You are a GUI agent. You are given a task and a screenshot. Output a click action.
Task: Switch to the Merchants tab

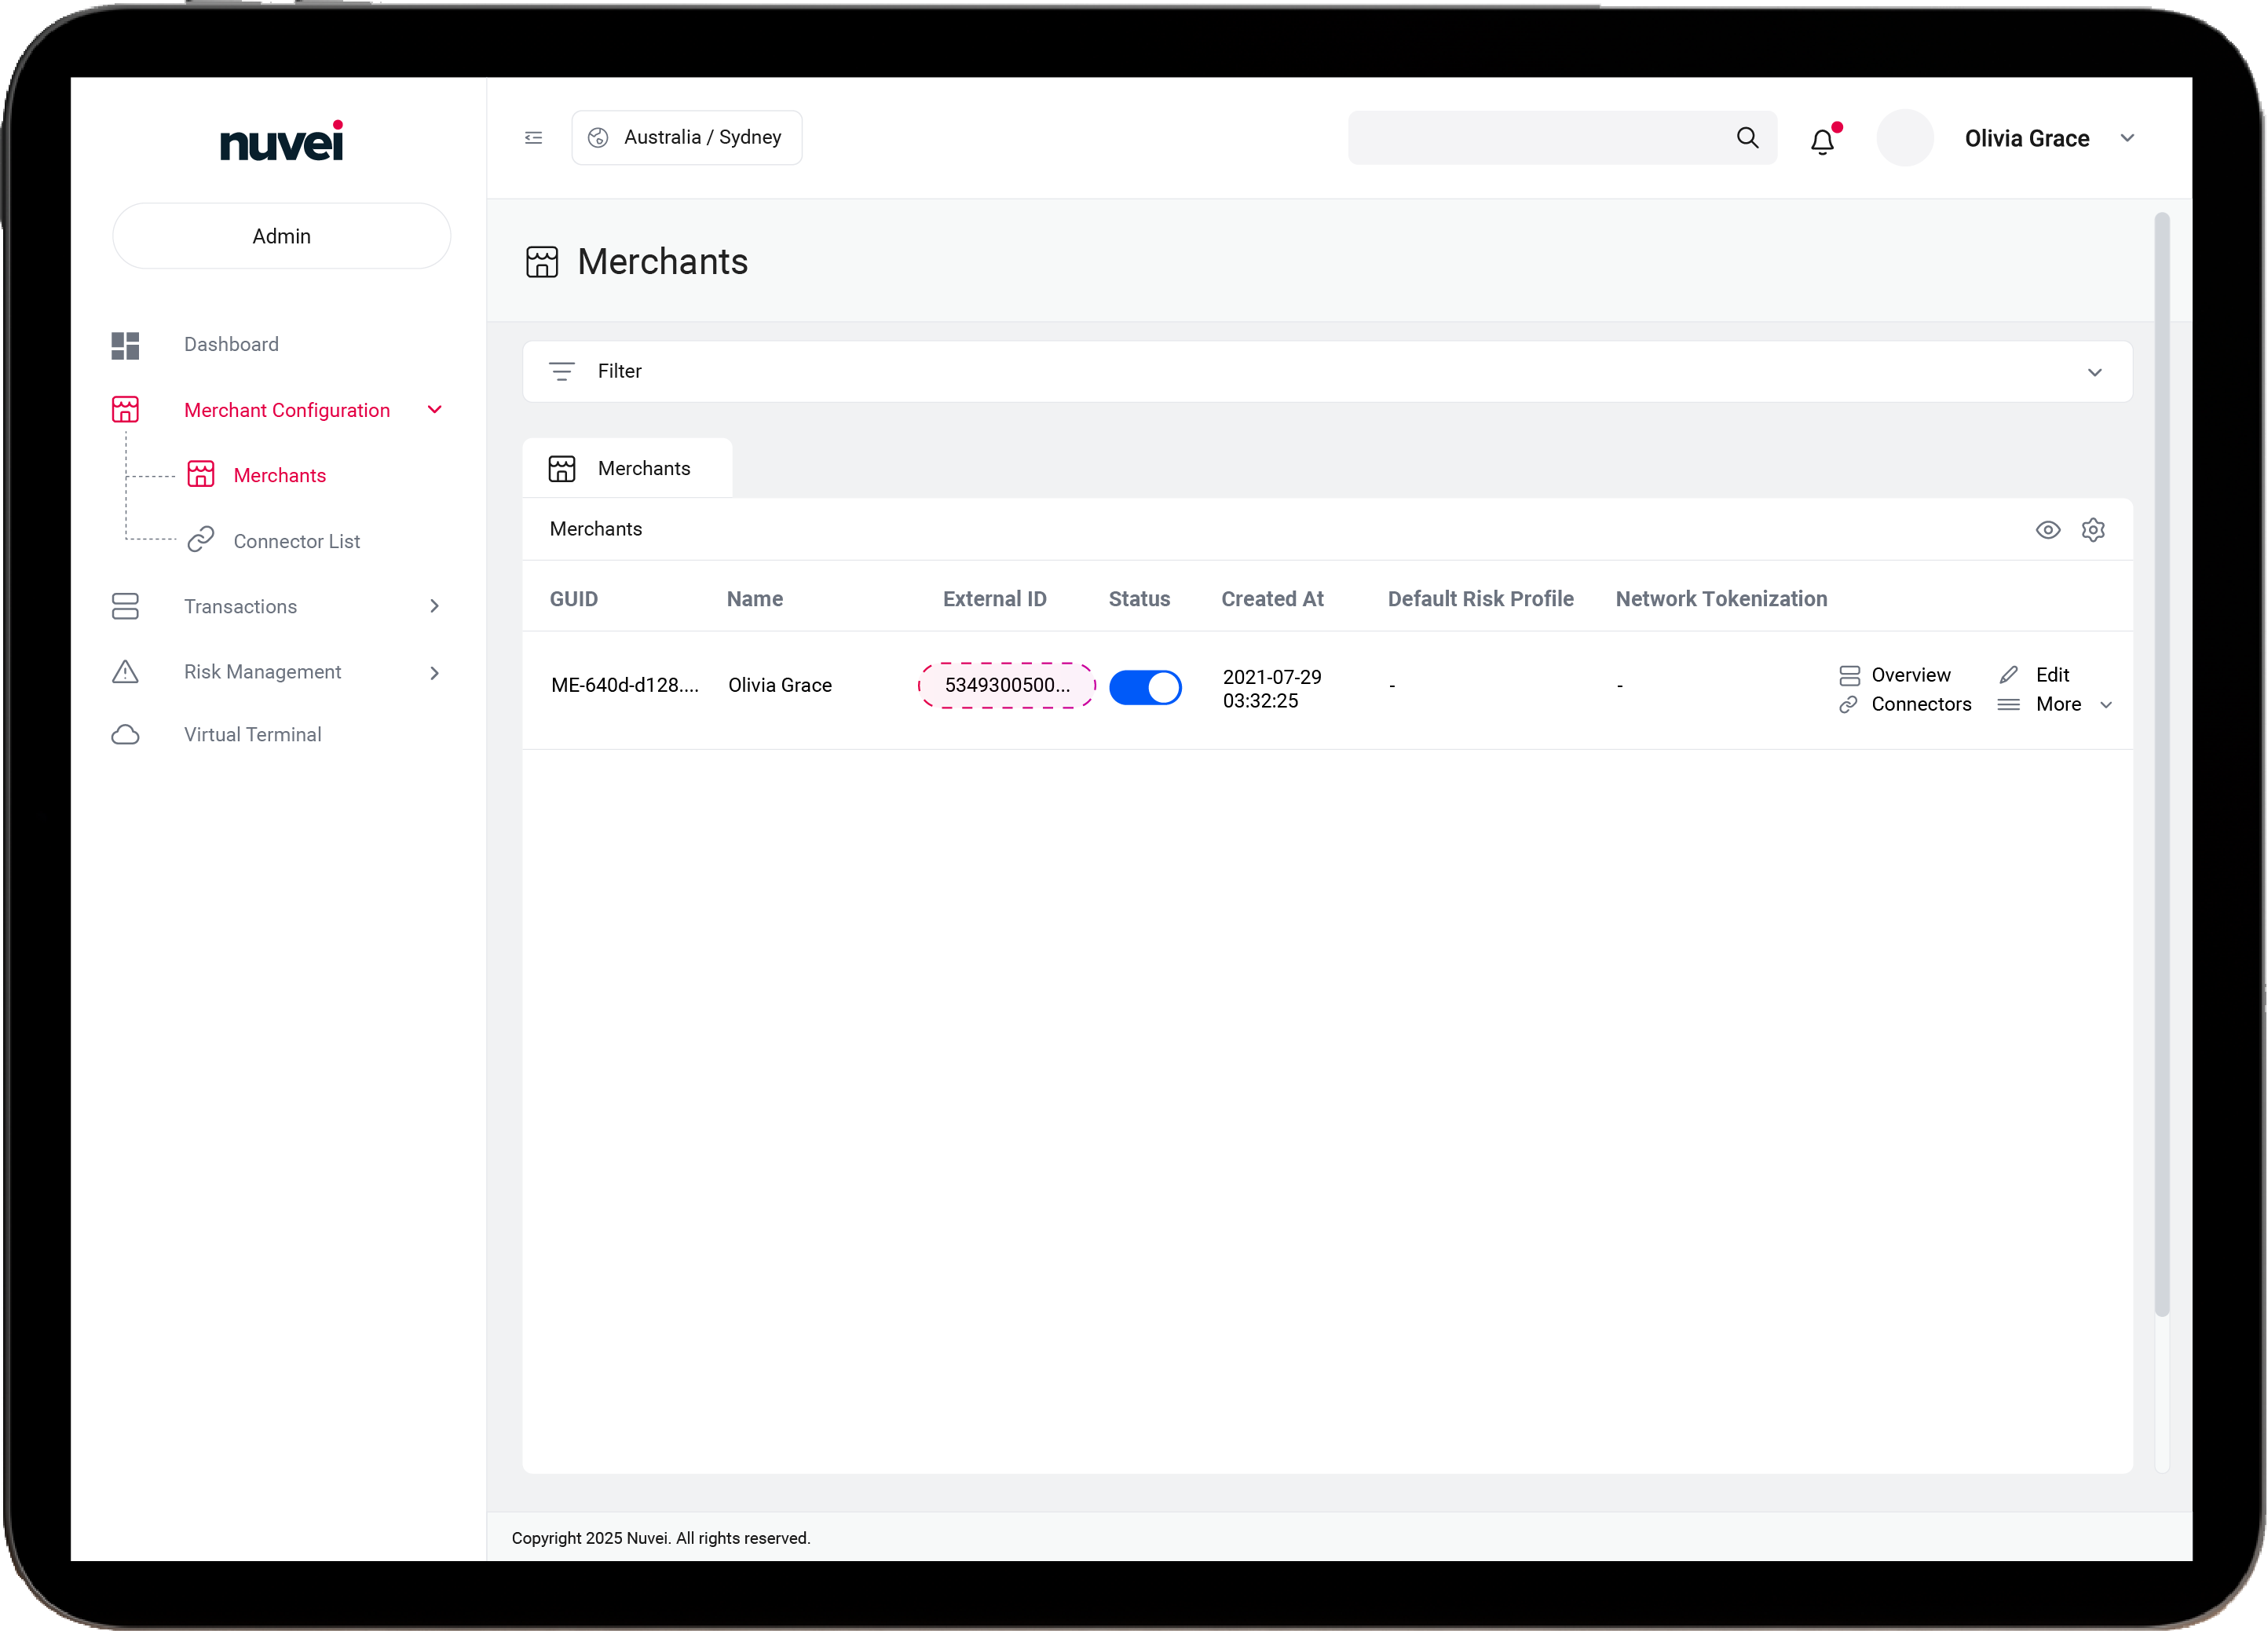(x=627, y=468)
